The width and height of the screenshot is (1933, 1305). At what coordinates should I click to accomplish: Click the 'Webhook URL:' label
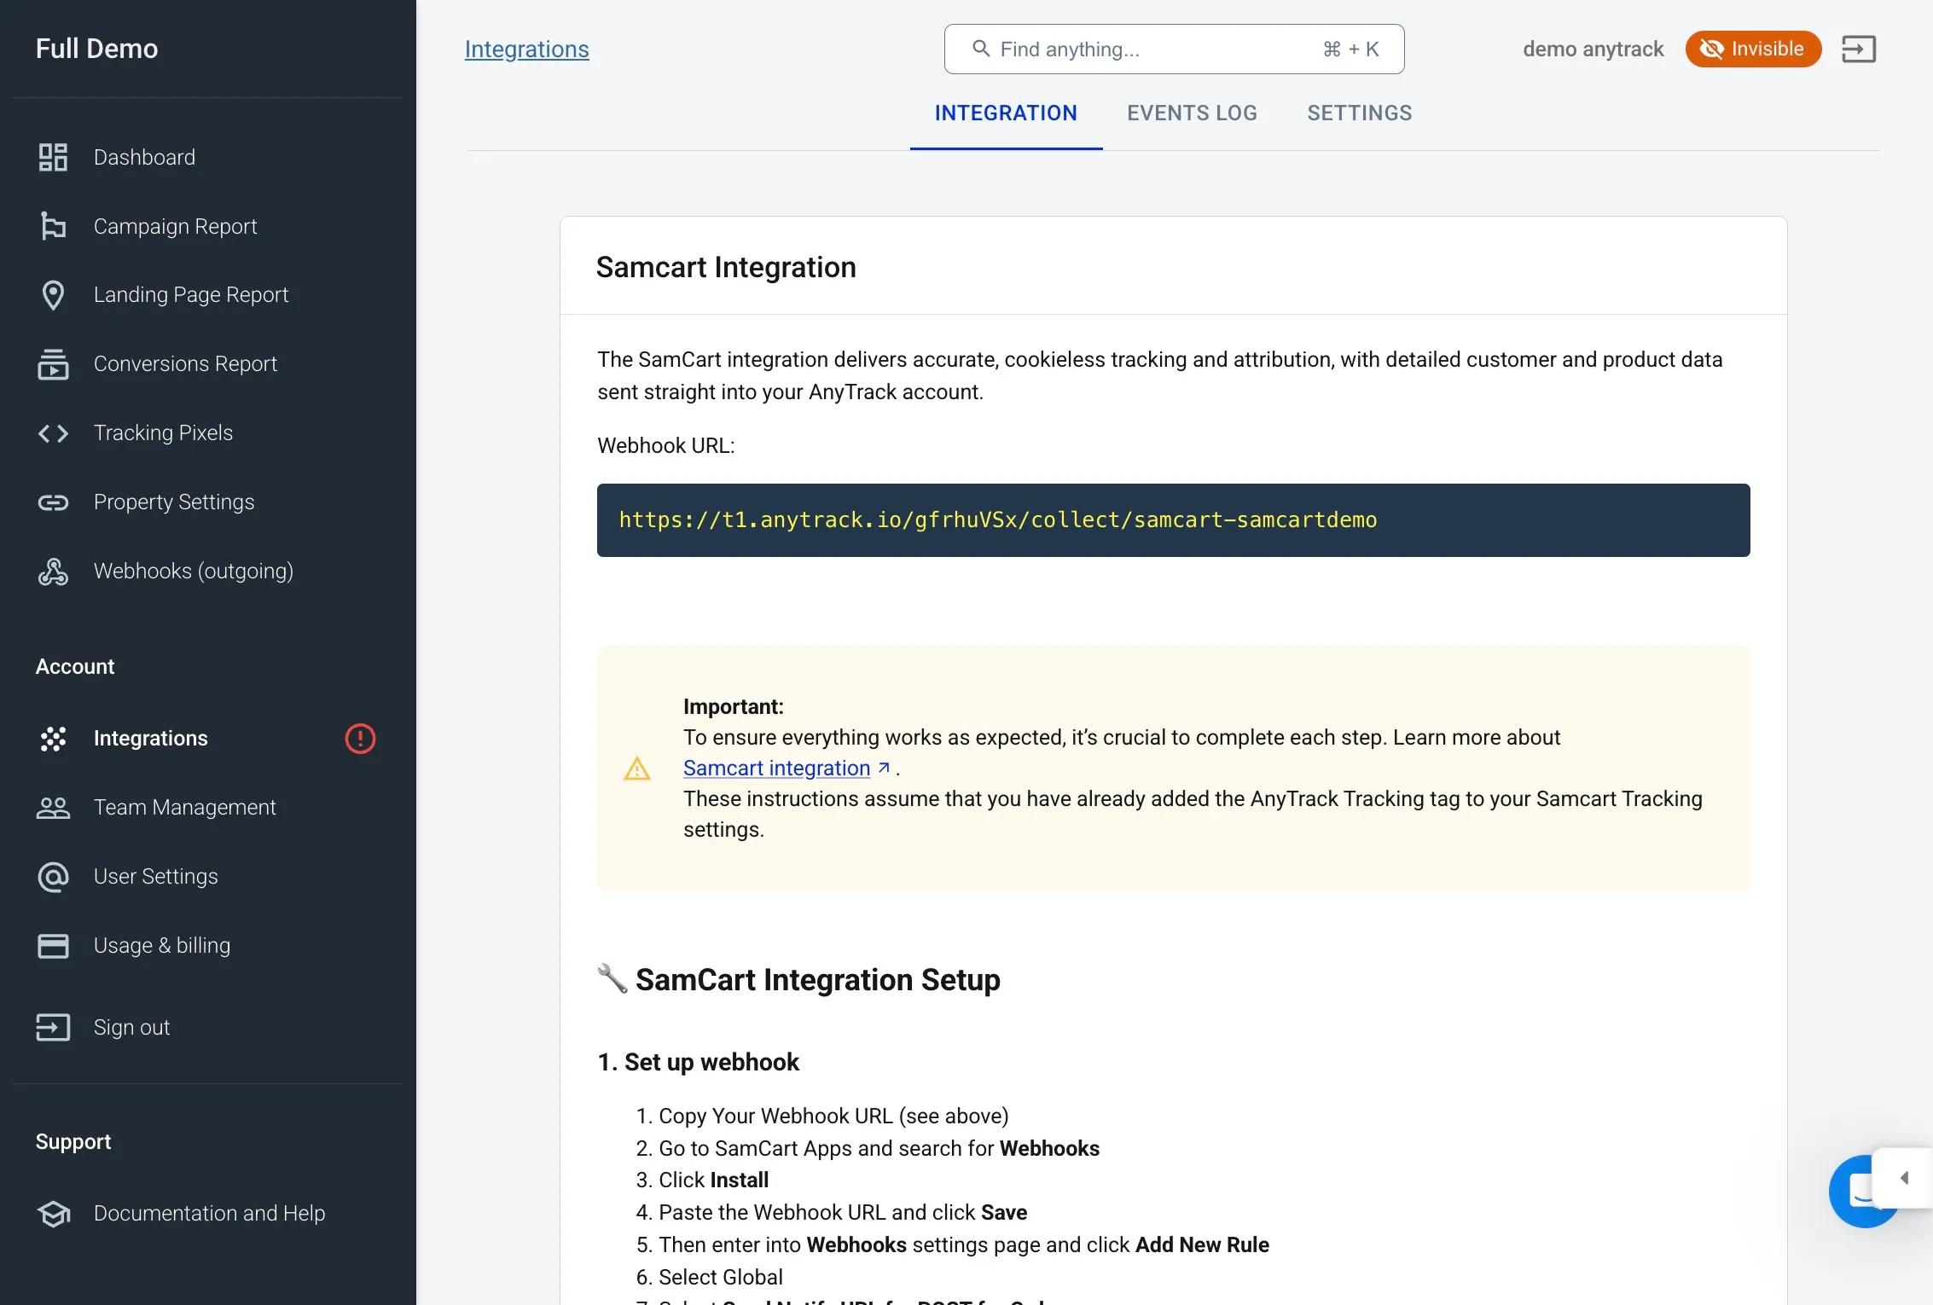tap(665, 446)
